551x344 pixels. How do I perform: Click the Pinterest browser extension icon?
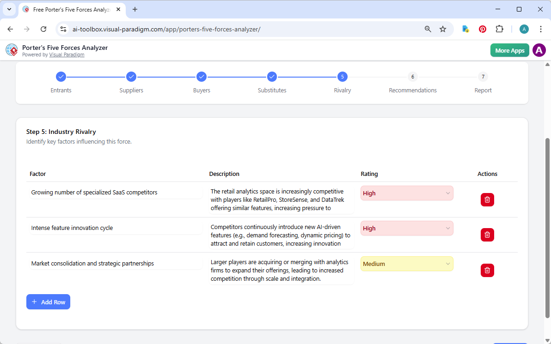(483, 29)
